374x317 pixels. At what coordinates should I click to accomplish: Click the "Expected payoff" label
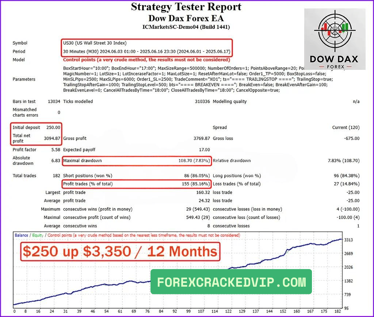point(79,150)
